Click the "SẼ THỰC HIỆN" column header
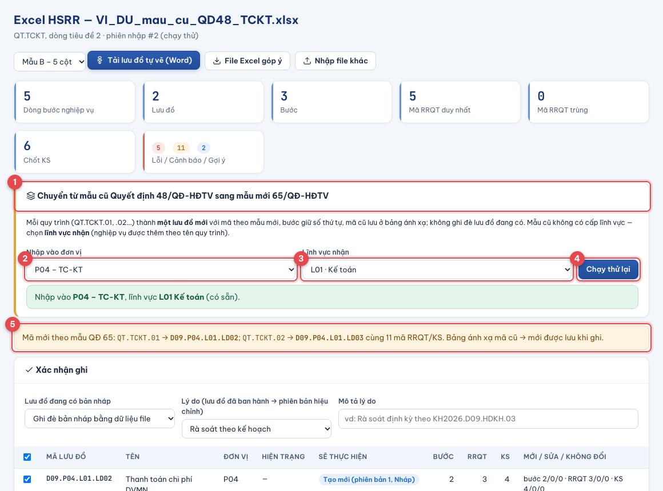663x491 pixels. [343, 456]
